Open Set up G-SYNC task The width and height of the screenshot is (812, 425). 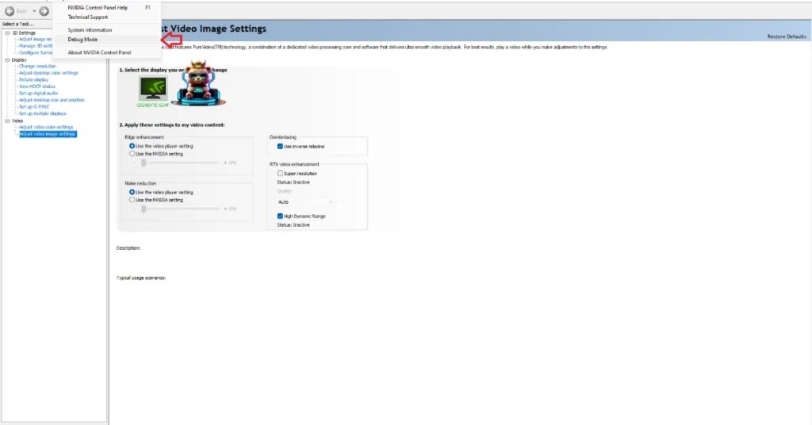(34, 106)
